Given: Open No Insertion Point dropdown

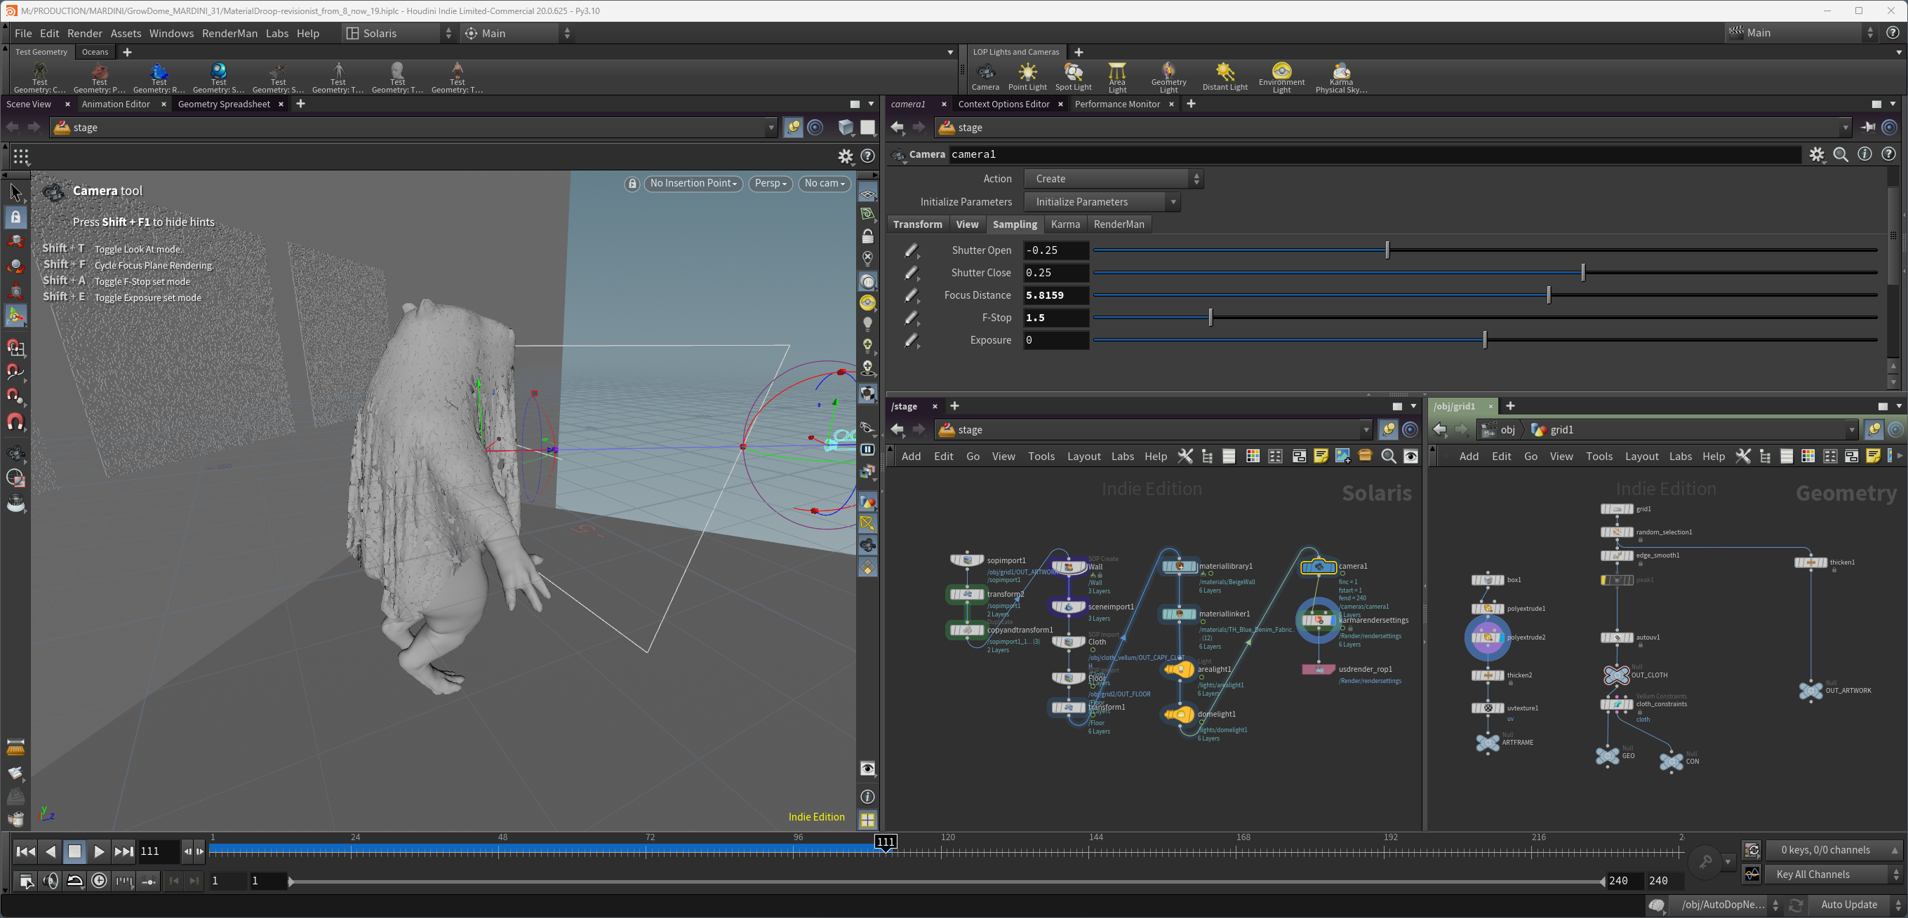Looking at the screenshot, I should point(693,184).
